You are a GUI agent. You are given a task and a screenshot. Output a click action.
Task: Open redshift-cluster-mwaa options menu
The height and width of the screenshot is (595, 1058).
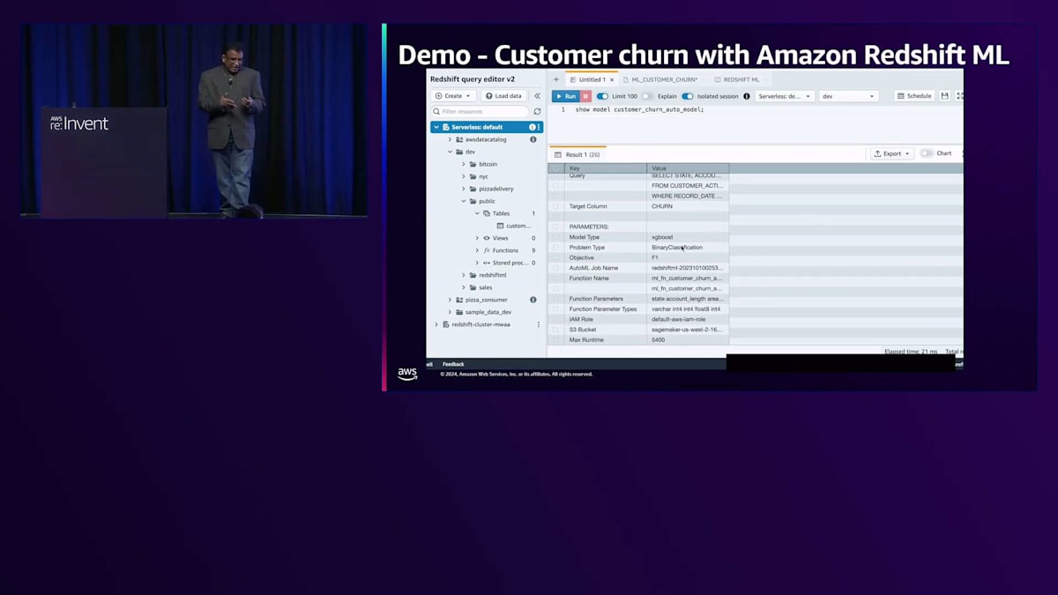[539, 324]
